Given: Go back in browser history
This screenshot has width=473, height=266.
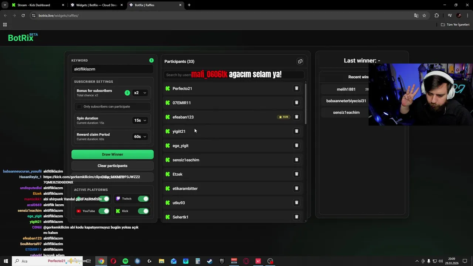Looking at the screenshot, I should [5, 16].
